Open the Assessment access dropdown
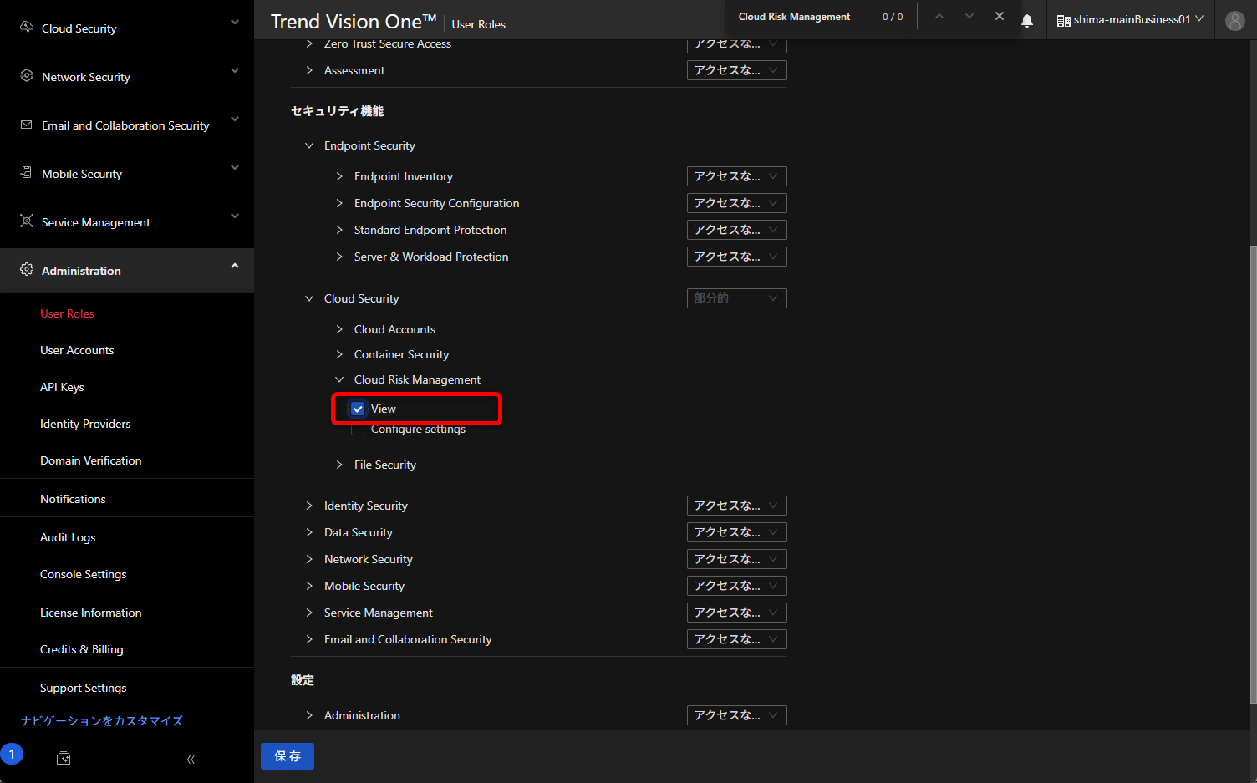The image size is (1257, 783). coord(736,70)
